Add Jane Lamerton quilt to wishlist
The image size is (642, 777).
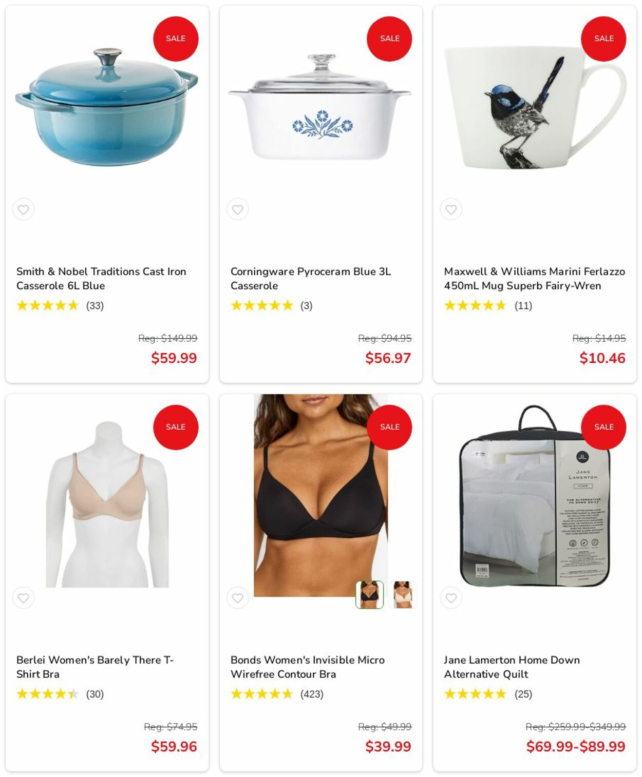point(451,598)
